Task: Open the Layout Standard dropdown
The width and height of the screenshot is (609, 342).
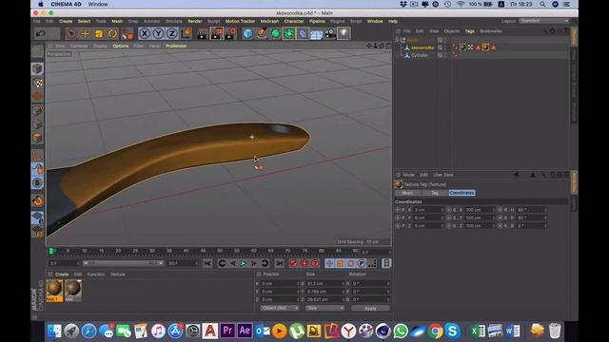Action: tap(544, 21)
